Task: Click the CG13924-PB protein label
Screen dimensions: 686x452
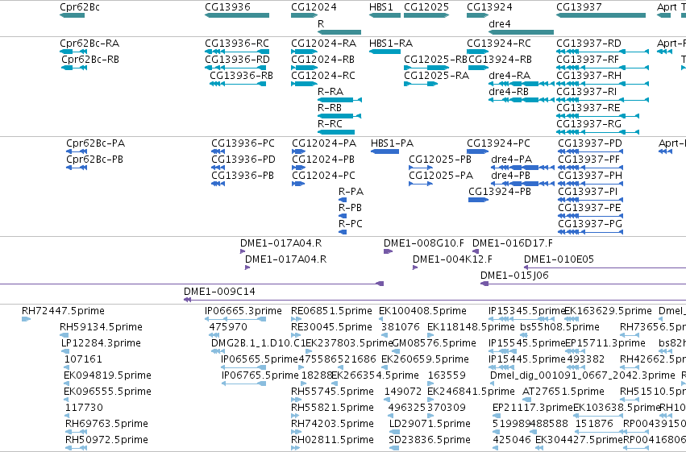Action: (500, 192)
